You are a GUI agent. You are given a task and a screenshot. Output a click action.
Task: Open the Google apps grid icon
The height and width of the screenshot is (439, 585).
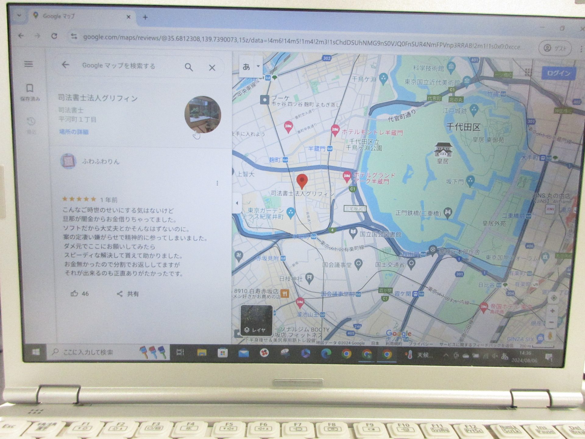point(528,72)
